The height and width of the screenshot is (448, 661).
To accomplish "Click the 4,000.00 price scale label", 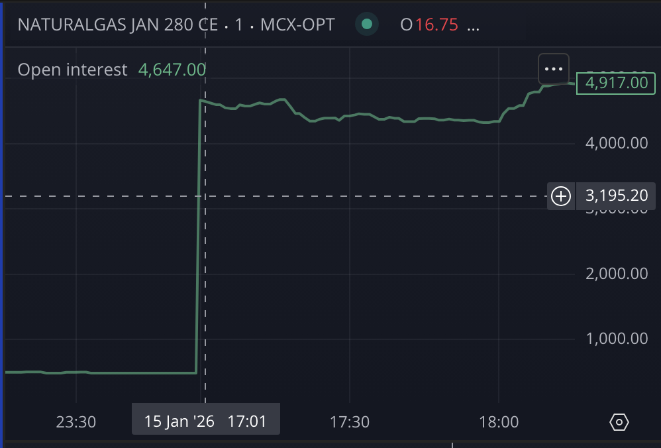I will click(617, 143).
